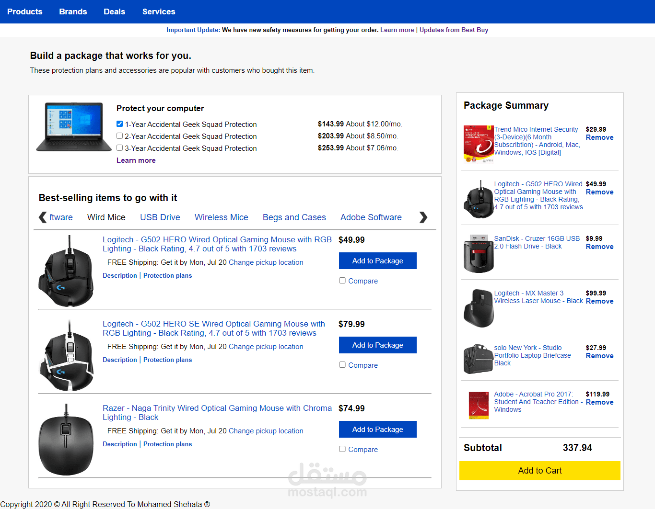Open the Deals menu
This screenshot has height=509, width=655.
pos(114,11)
